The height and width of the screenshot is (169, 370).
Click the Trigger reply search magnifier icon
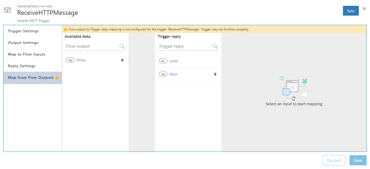pos(215,46)
